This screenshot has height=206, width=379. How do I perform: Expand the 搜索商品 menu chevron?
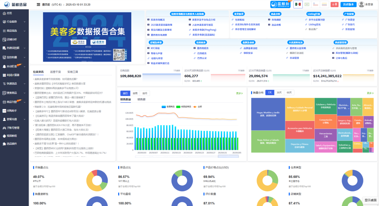click(25, 93)
